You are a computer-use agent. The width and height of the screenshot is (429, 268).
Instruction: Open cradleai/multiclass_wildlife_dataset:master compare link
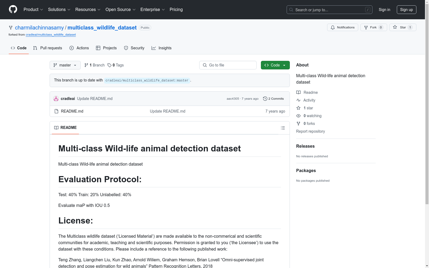click(147, 80)
